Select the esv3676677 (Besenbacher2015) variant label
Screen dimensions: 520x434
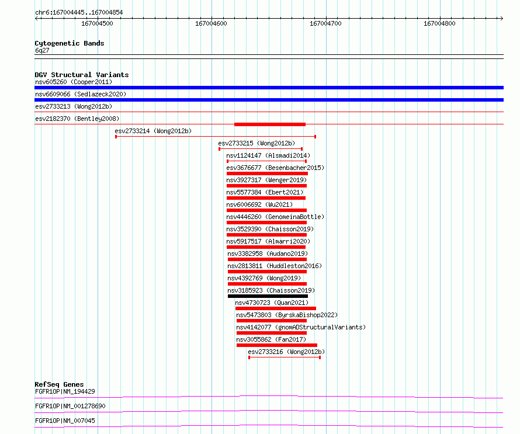click(275, 168)
